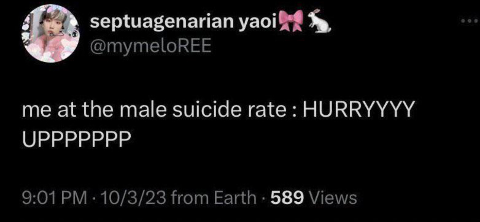Click the tweet's first text line
480x222 pixels.
click(218, 110)
